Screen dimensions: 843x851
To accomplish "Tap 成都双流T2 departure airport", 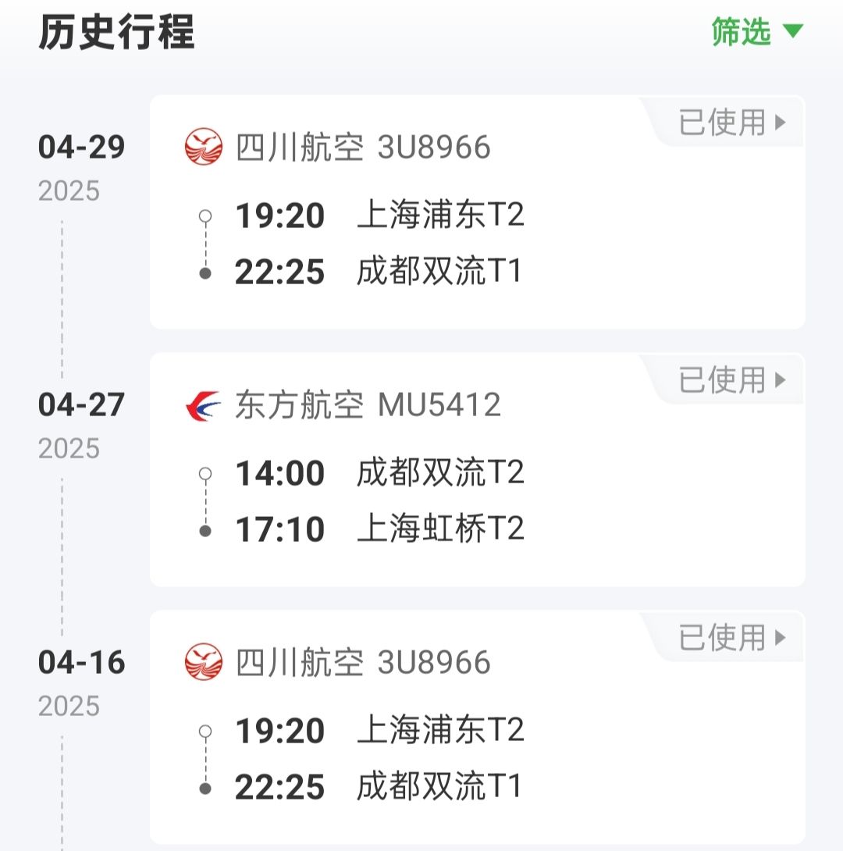I will coord(440,473).
